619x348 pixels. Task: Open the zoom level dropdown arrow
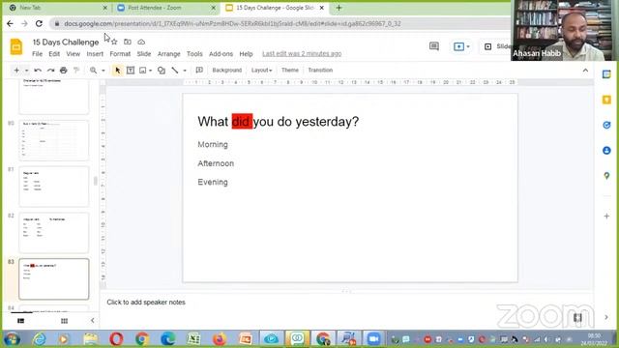point(103,71)
